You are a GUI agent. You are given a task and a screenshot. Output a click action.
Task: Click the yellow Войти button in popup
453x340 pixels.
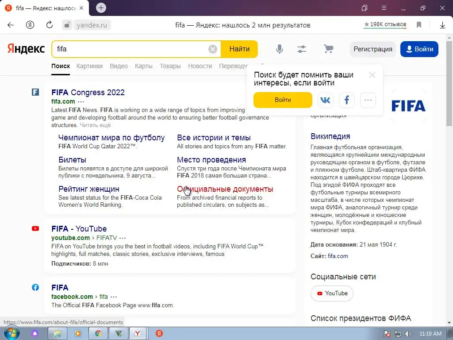click(x=283, y=100)
